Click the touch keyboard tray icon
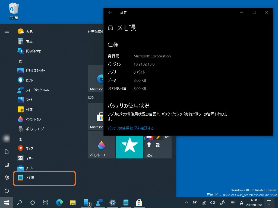278x208 pixels. [233, 203]
